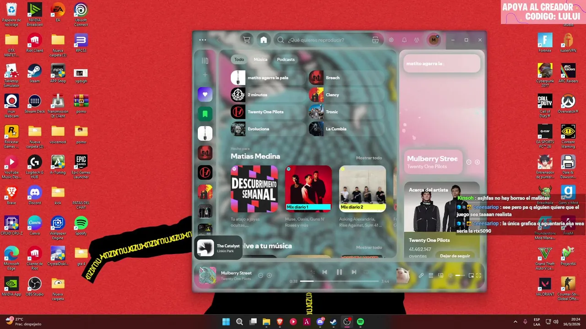Open the La Cumbia shortcut tile
Image resolution: width=586 pixels, height=329 pixels.
pyautogui.click(x=346, y=129)
